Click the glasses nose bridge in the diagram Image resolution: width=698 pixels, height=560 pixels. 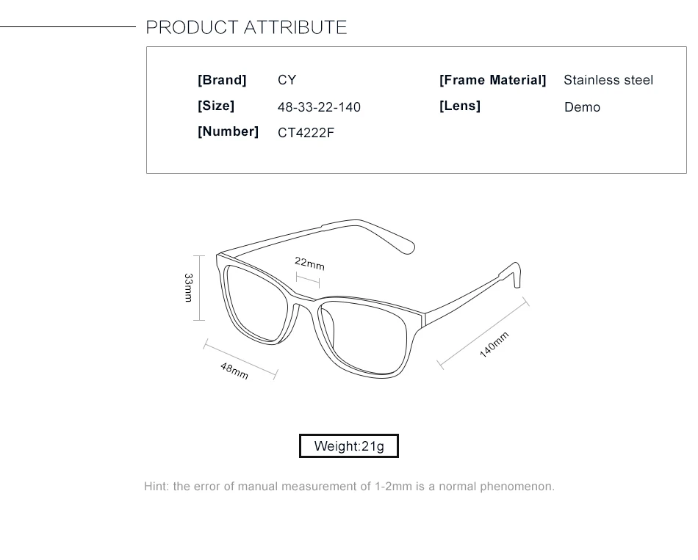(307, 299)
